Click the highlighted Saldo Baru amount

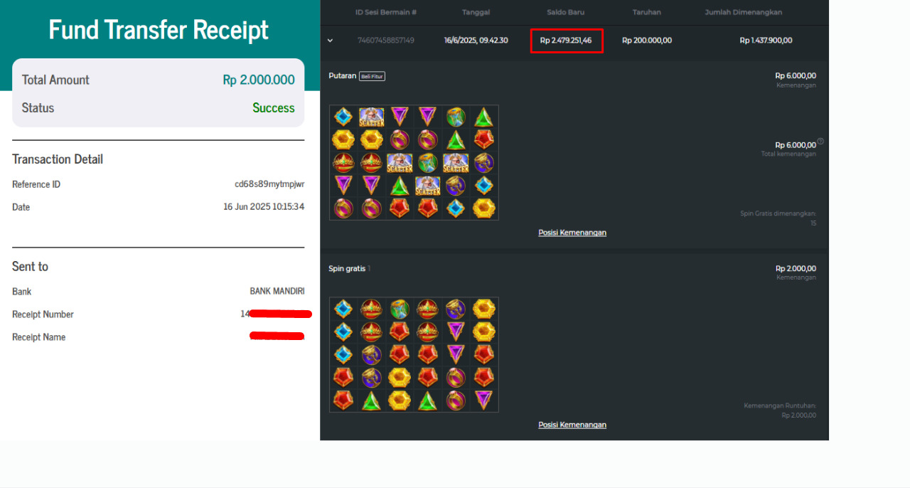point(566,41)
